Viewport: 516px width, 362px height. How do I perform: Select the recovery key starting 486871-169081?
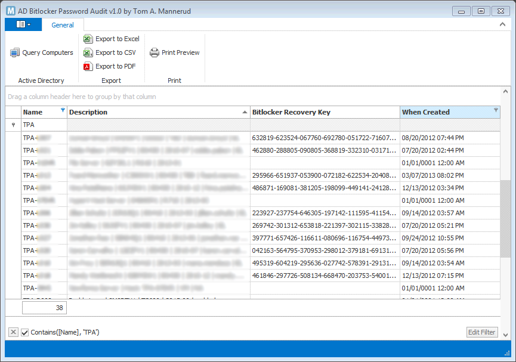325,188
